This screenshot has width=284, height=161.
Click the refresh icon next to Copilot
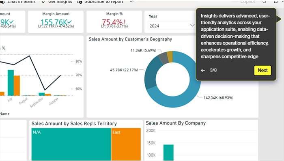(x=264, y=2)
